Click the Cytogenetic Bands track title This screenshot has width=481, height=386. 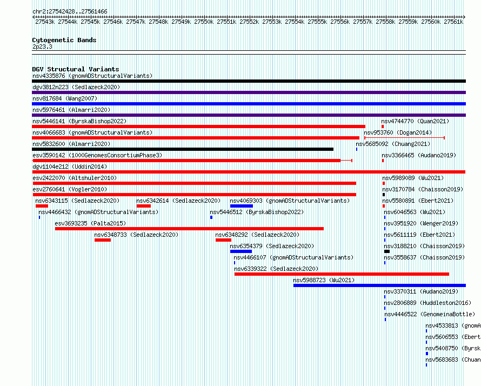(x=64, y=40)
